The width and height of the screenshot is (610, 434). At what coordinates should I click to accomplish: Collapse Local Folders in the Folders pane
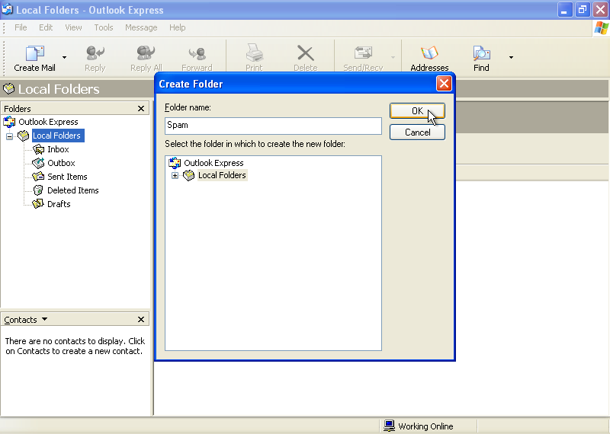pos(10,136)
